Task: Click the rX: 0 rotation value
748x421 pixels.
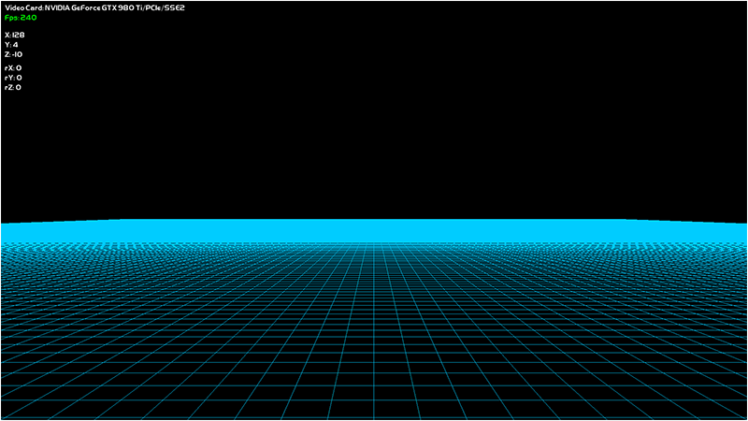Action: click(13, 67)
